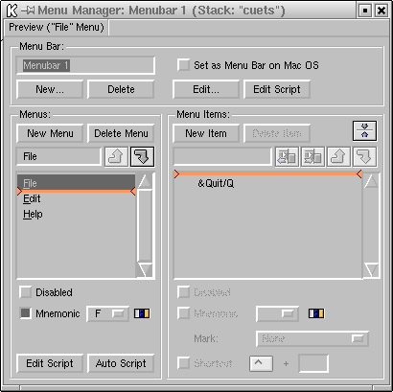Click the color icon beside the Menus Mnemonic
The width and height of the screenshot is (393, 392).
tap(142, 313)
